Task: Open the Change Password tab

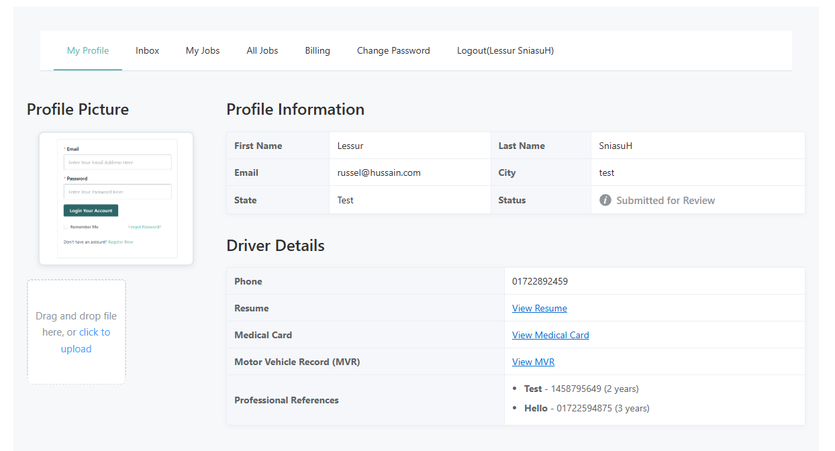Action: [x=393, y=50]
